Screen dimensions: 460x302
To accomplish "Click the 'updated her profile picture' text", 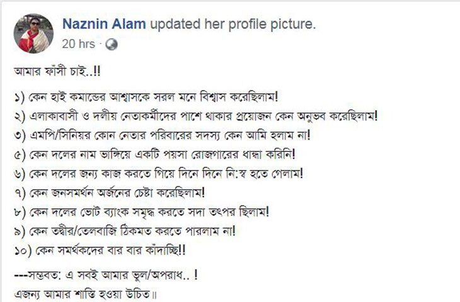I will click(x=233, y=24).
